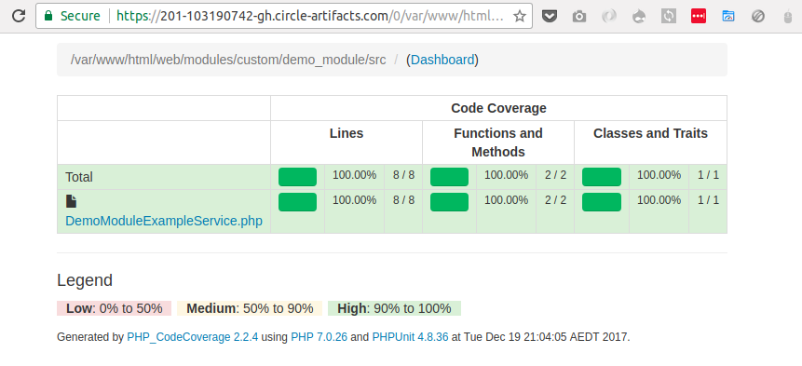Save page with the Pocket extension icon
The width and height of the screenshot is (802, 366).
click(x=550, y=17)
